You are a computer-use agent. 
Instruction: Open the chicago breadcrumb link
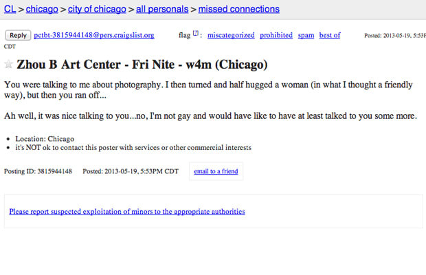[x=42, y=9]
